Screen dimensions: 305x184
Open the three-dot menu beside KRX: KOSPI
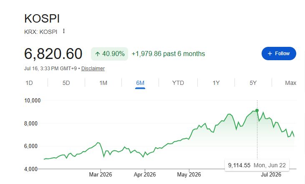coord(64,31)
